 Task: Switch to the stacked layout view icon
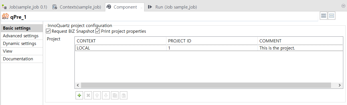[x=332, y=16]
